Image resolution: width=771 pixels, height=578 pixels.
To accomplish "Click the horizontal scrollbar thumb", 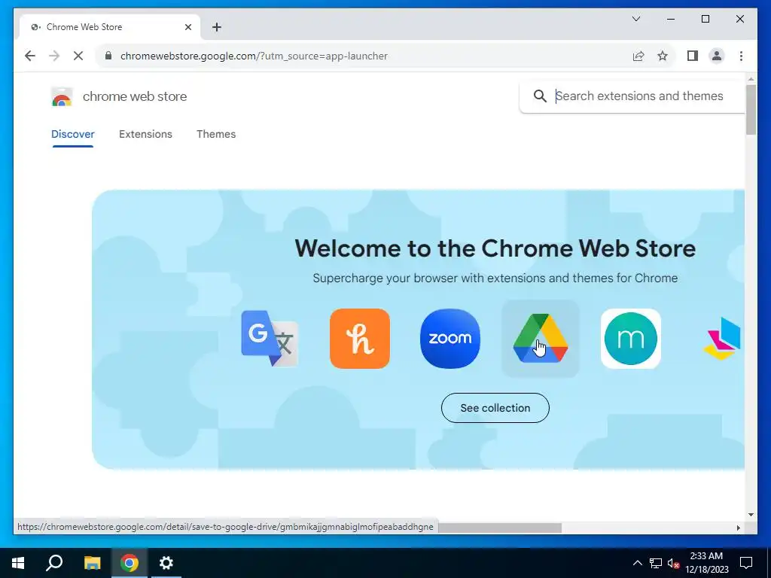I will [x=500, y=528].
